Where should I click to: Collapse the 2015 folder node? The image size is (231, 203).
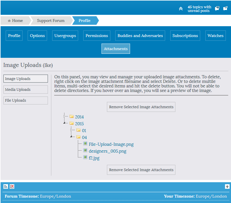tap(64, 123)
